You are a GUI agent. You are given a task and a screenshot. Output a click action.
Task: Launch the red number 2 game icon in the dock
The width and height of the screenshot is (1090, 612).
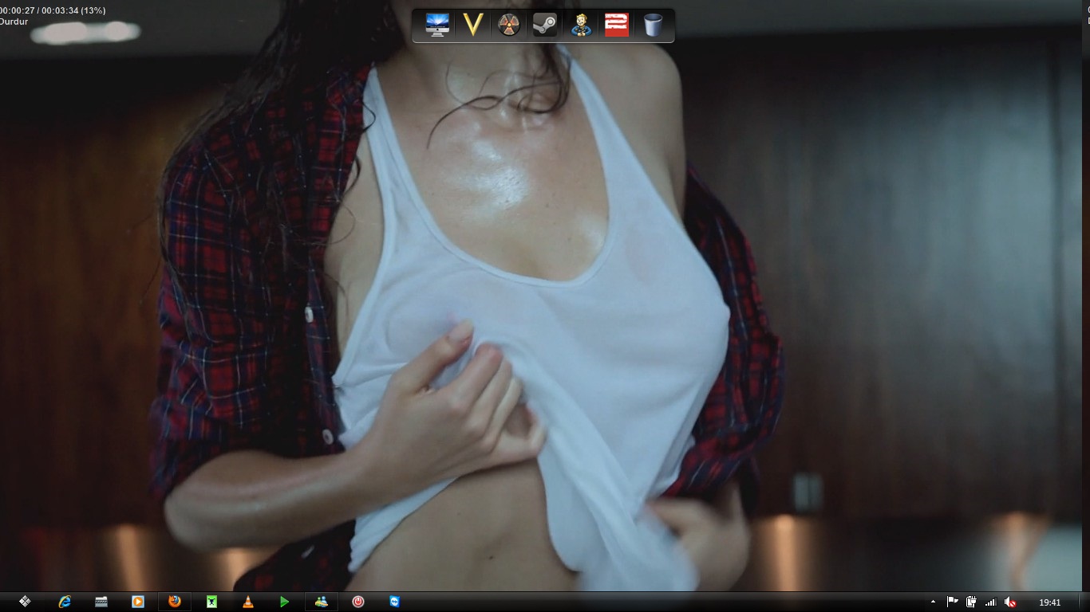617,25
